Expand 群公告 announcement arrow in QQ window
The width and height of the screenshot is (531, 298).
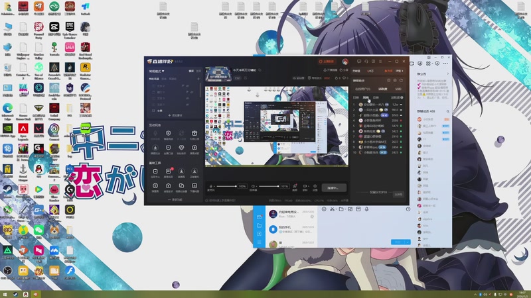(447, 74)
